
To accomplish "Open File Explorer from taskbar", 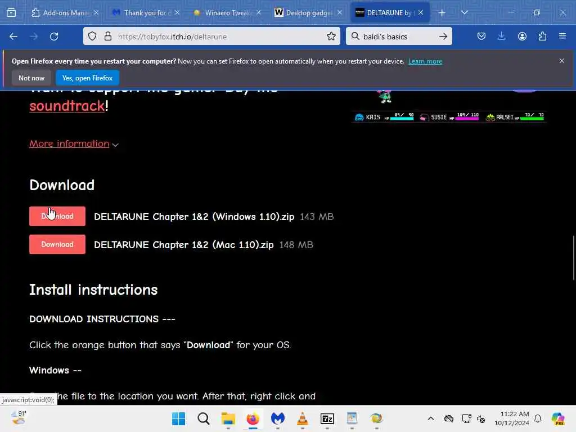I will pos(228,418).
